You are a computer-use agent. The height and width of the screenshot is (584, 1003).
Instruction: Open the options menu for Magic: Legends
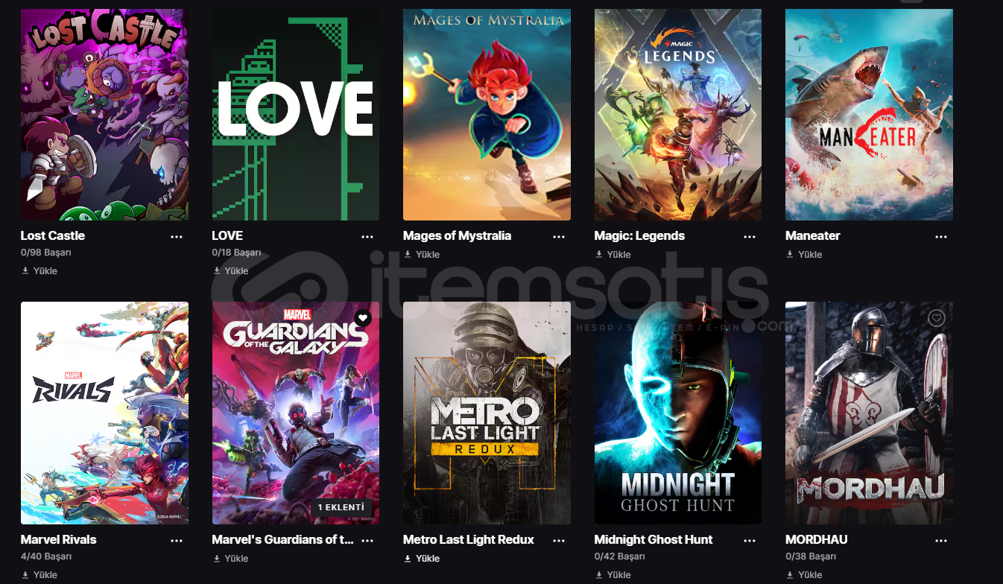(750, 237)
